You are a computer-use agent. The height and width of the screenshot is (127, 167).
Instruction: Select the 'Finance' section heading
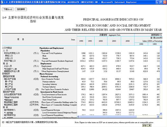tap(44, 108)
